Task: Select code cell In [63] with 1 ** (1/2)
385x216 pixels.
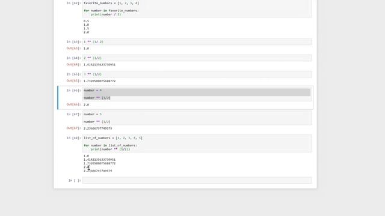Action: tap(197, 42)
